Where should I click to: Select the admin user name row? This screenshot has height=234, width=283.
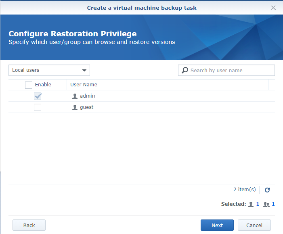coord(87,96)
